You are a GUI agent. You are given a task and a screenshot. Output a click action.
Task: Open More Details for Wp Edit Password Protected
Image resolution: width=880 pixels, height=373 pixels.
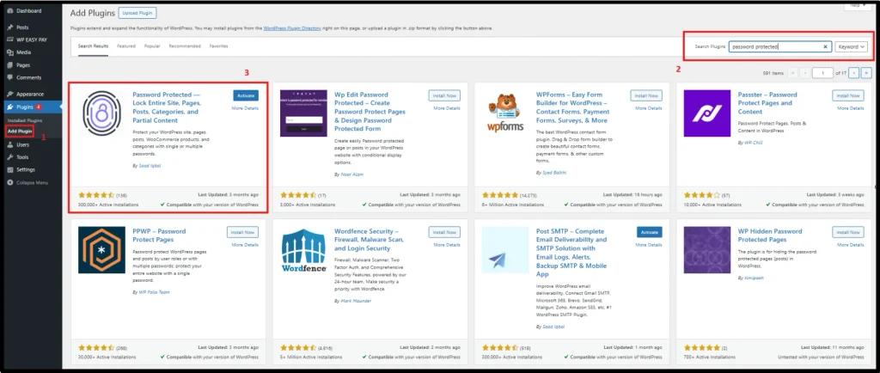pyautogui.click(x=447, y=108)
